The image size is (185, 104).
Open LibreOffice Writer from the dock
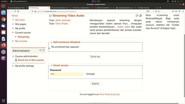[x=3, y=39]
